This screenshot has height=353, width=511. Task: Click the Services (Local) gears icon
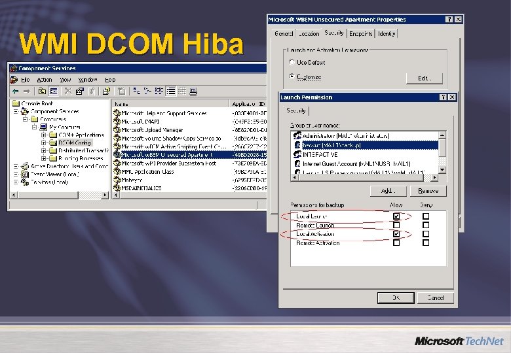[x=25, y=182]
